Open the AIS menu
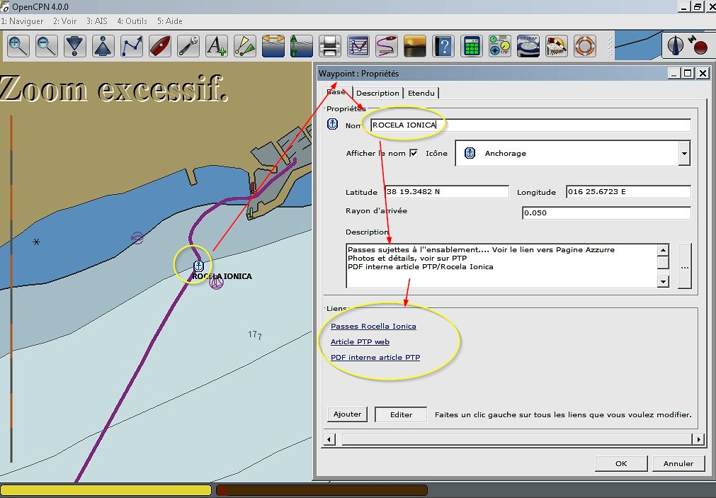Image resolution: width=716 pixels, height=498 pixels. tap(97, 21)
